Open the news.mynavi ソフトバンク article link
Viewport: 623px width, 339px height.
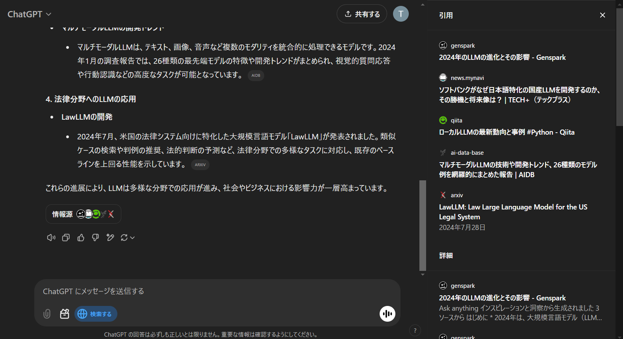[x=519, y=95]
